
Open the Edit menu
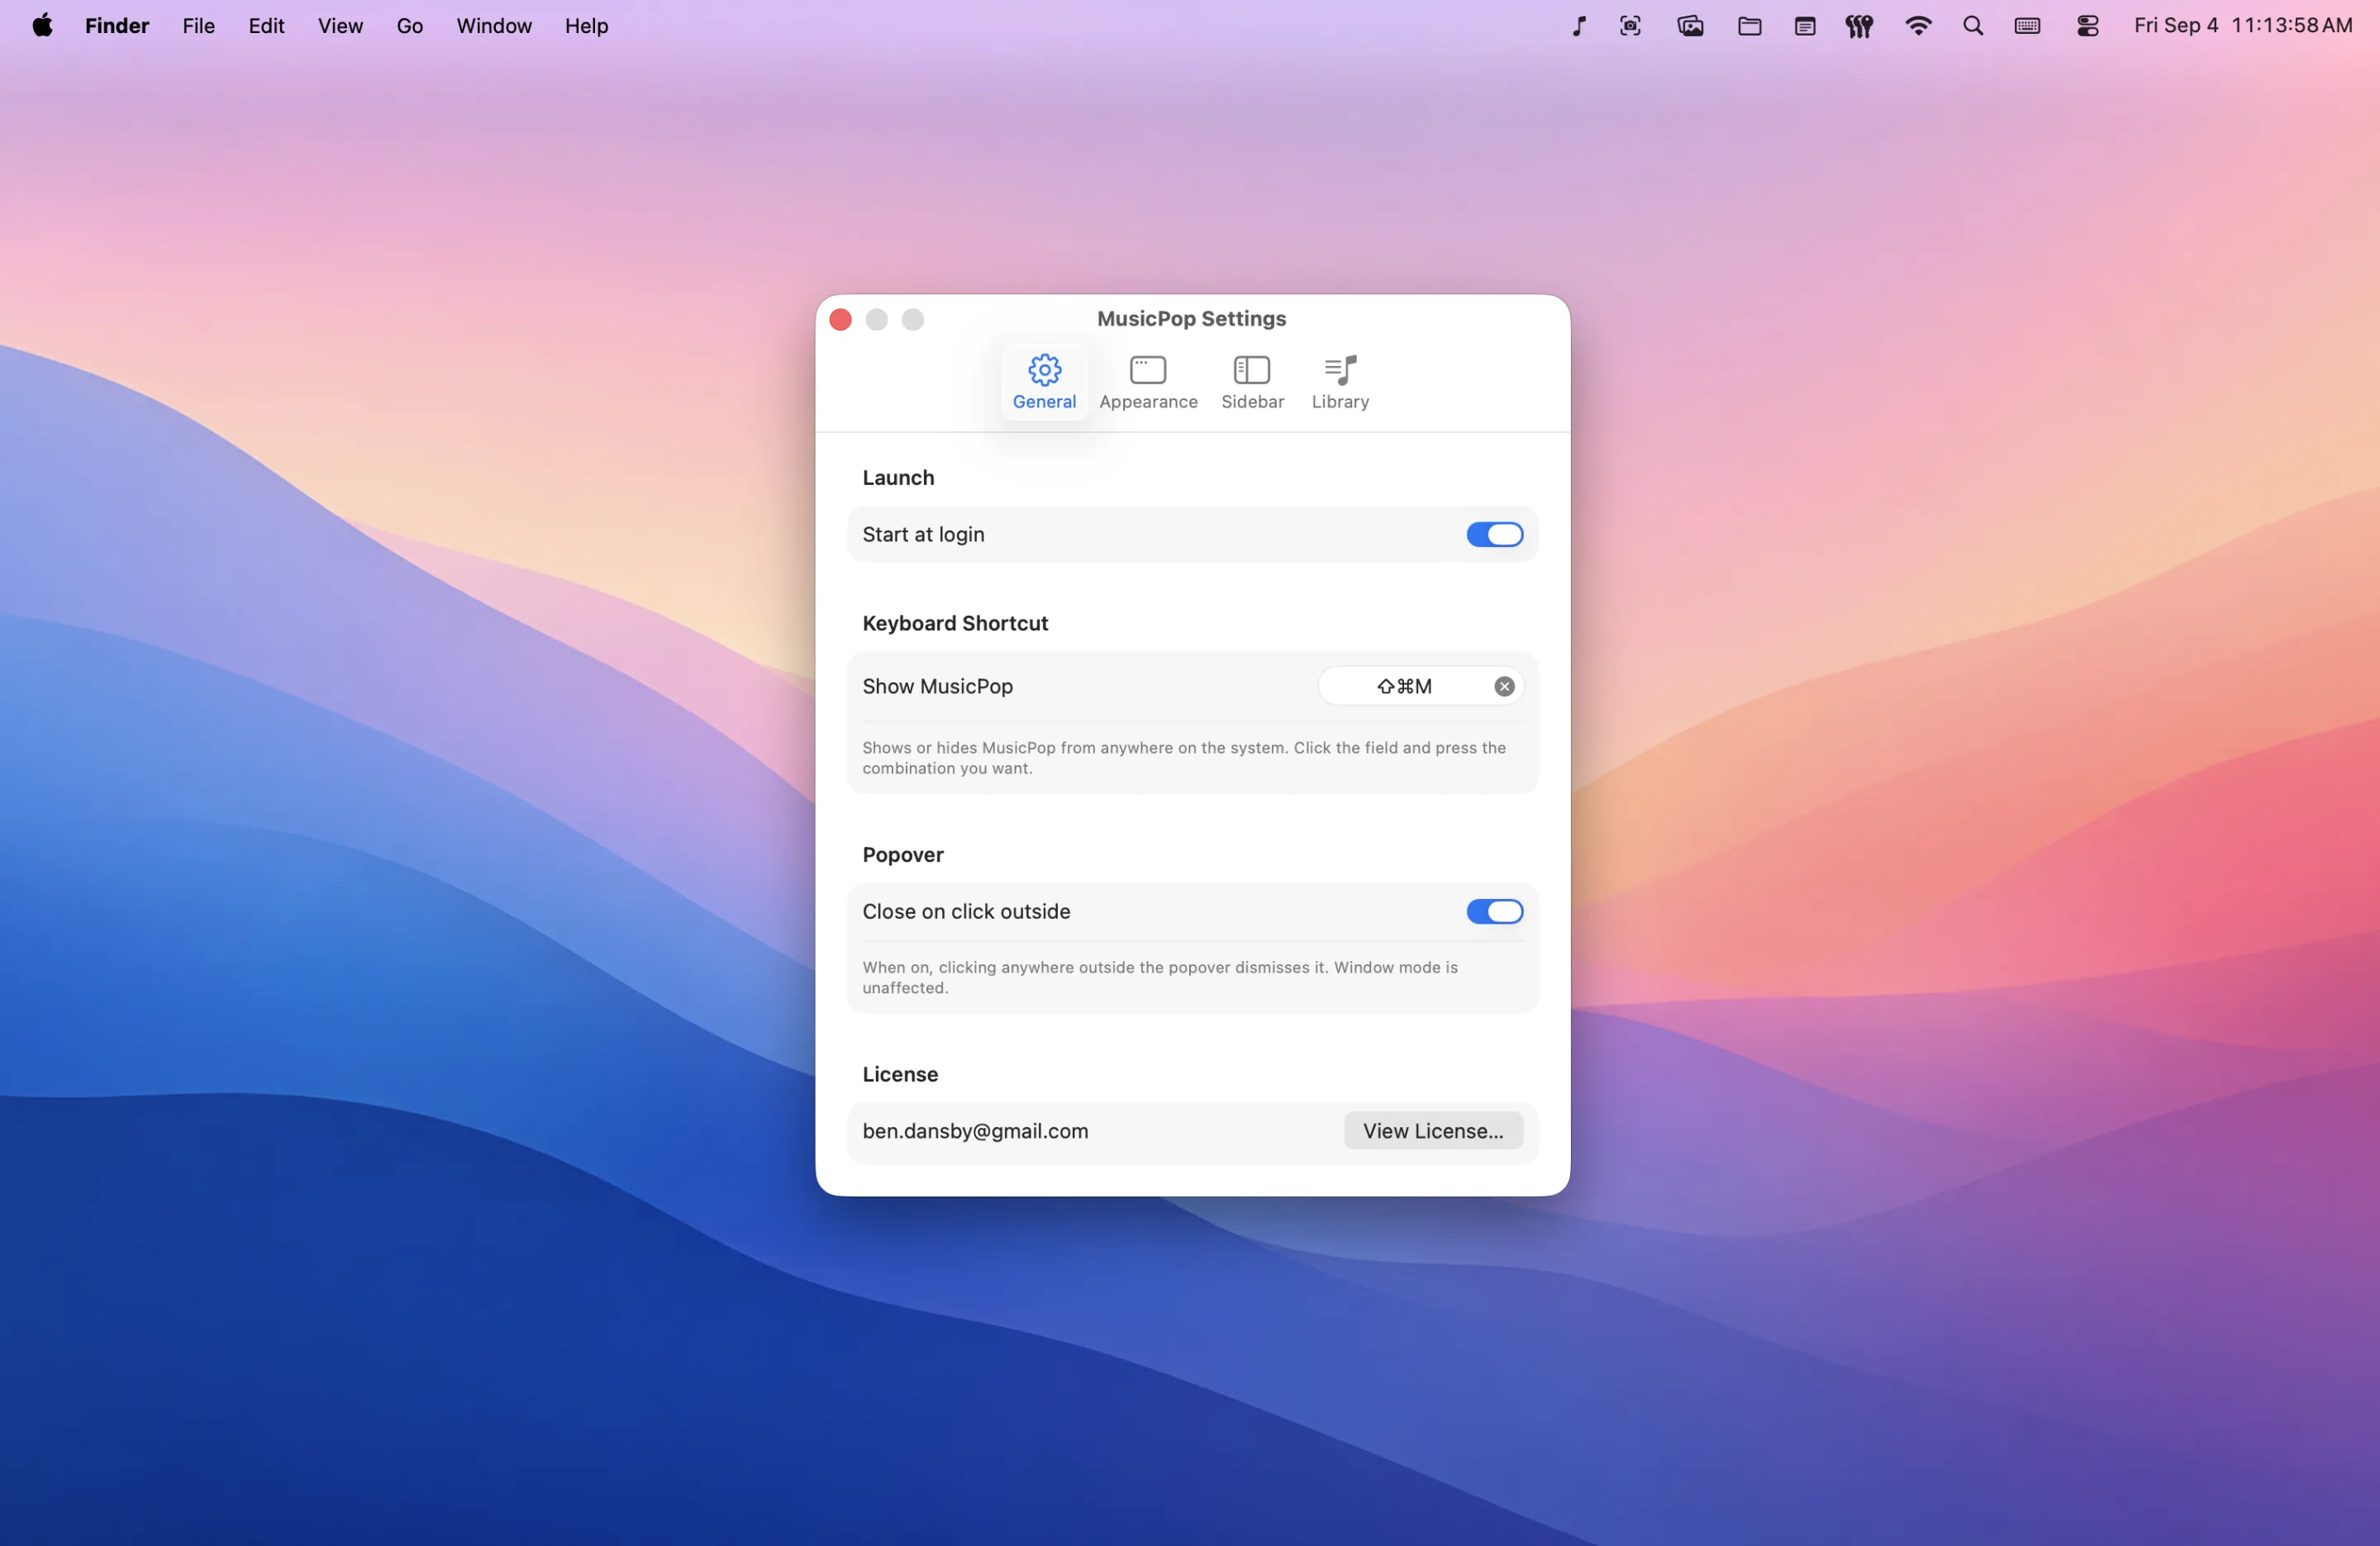click(x=266, y=26)
